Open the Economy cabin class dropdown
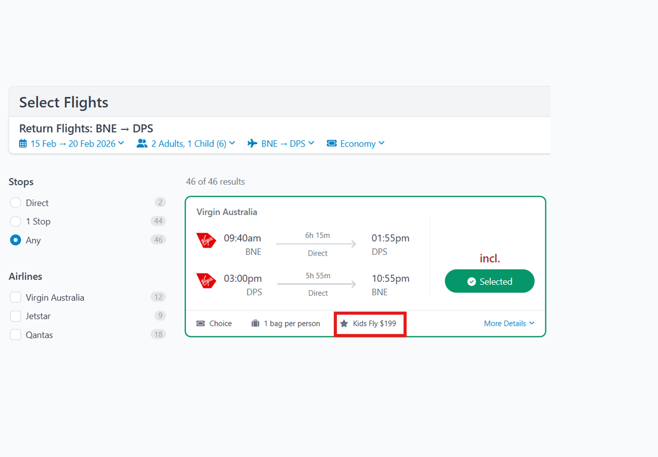The height and width of the screenshot is (457, 658). pyautogui.click(x=362, y=144)
